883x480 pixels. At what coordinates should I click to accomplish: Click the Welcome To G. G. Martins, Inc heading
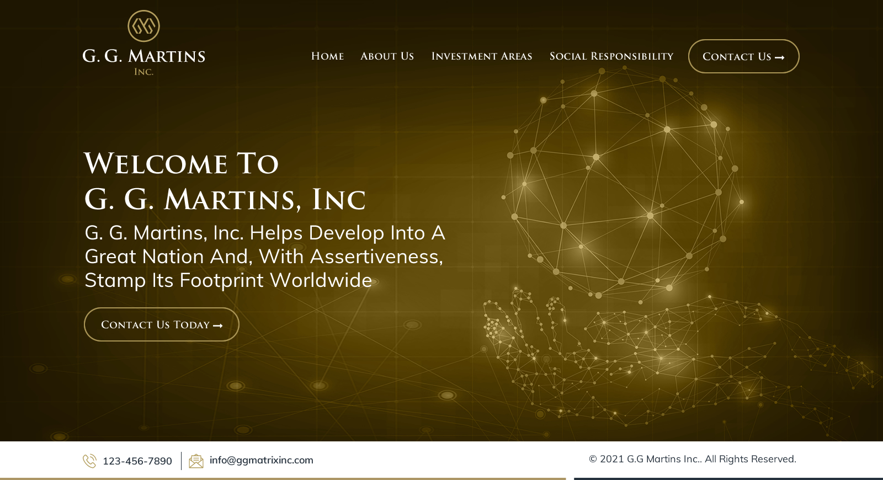coord(225,182)
